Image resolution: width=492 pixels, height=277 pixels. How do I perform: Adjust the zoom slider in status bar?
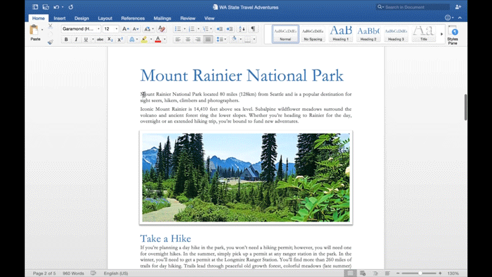coord(420,273)
